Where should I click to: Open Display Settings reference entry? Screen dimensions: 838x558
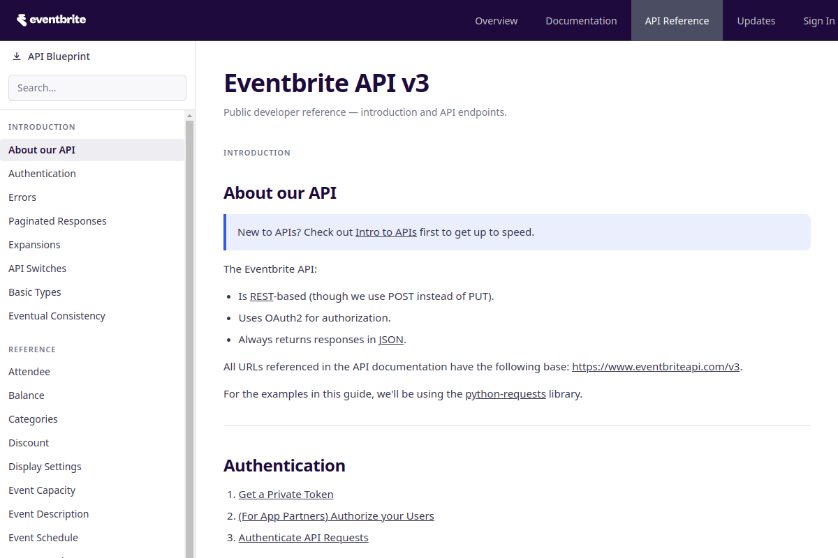click(x=92, y=467)
